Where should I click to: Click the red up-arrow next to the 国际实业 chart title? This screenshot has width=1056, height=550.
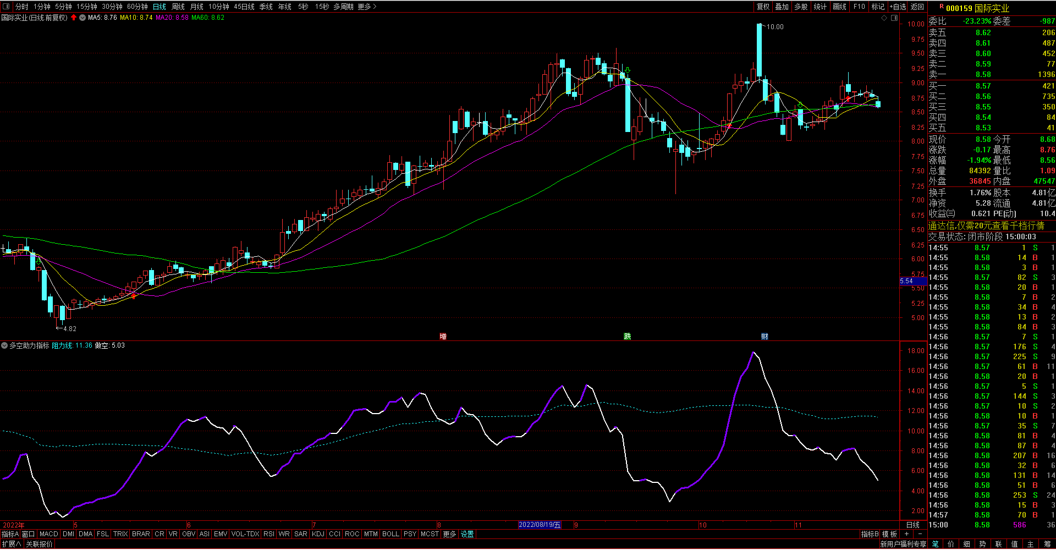coord(74,18)
